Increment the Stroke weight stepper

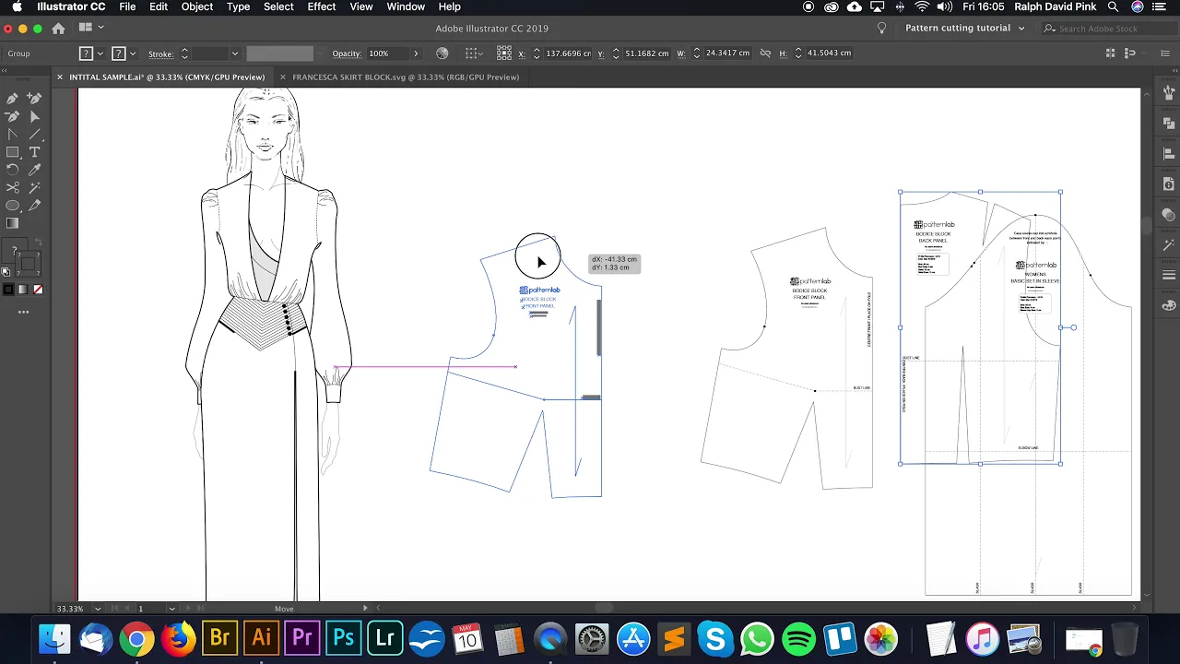tap(184, 50)
